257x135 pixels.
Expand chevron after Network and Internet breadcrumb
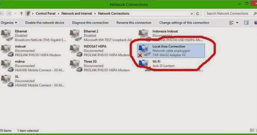(95, 13)
